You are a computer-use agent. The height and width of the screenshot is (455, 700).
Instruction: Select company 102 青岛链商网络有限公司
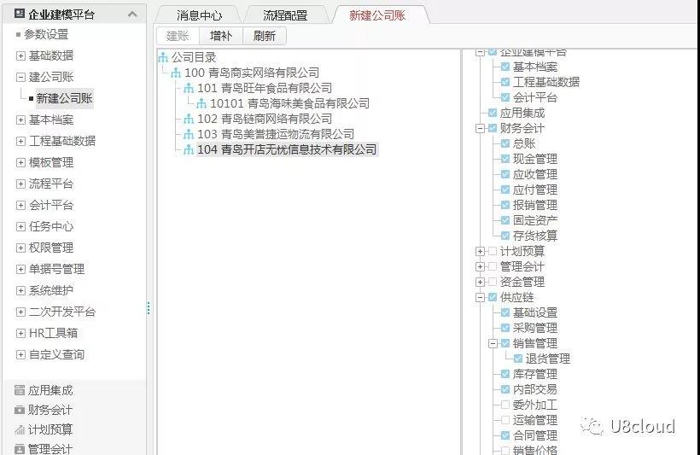[x=265, y=119]
